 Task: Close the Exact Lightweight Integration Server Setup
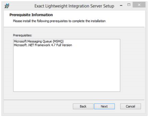139,5
